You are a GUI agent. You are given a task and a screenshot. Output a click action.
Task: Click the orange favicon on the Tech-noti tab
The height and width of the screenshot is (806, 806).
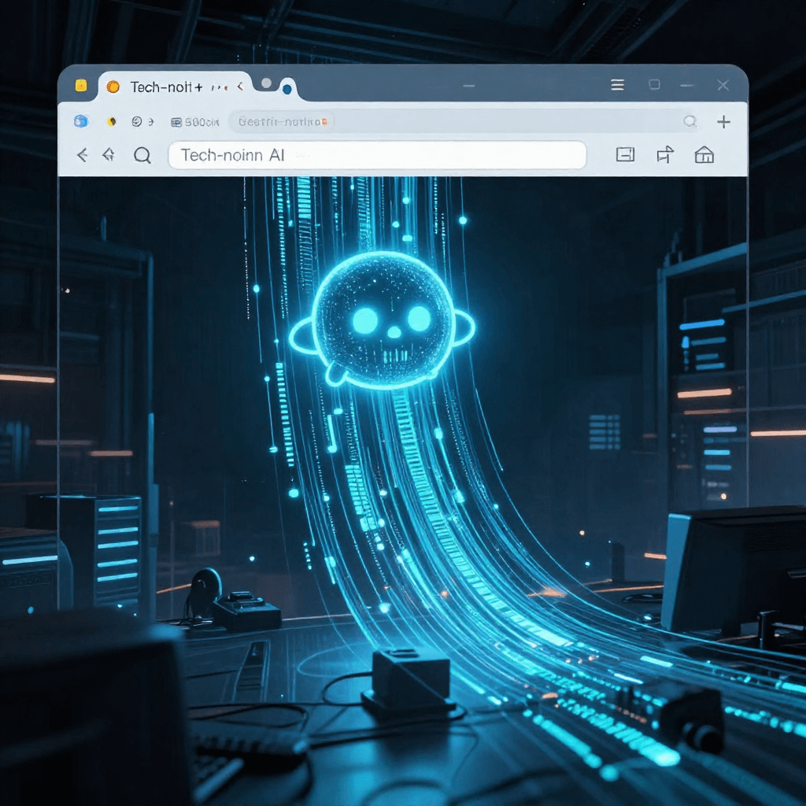113,87
